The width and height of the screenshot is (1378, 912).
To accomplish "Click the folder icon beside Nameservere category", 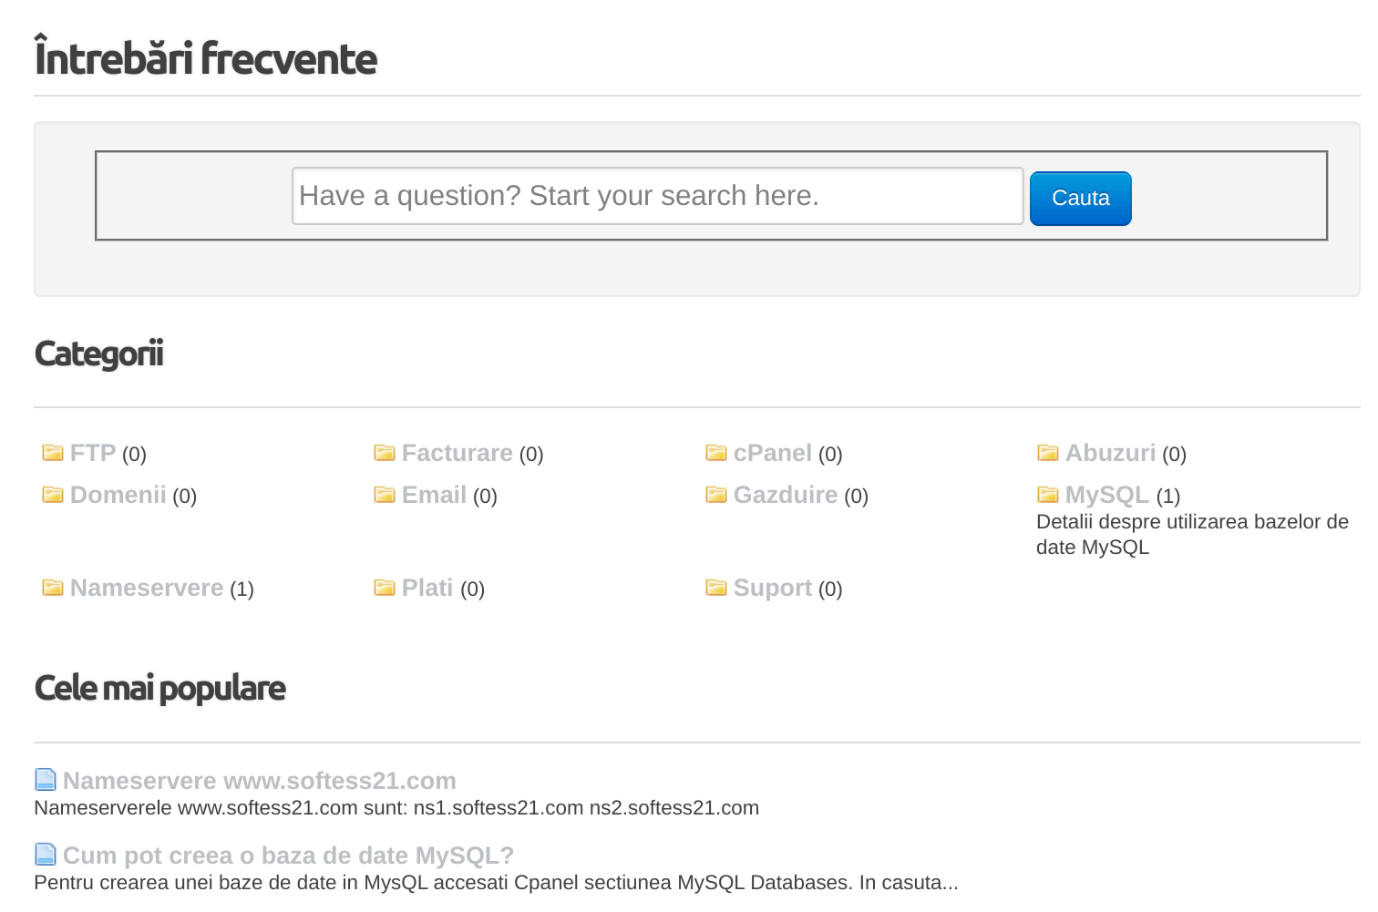I will [53, 588].
